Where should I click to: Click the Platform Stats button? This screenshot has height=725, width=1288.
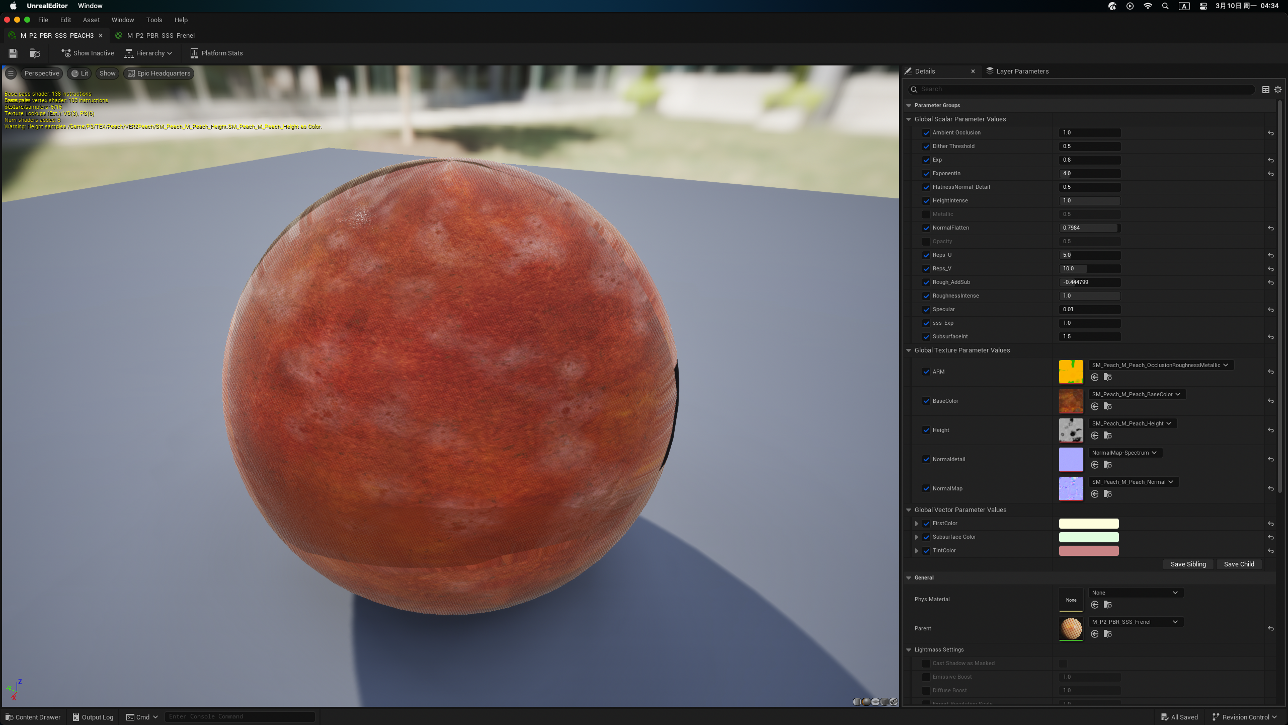pyautogui.click(x=217, y=53)
